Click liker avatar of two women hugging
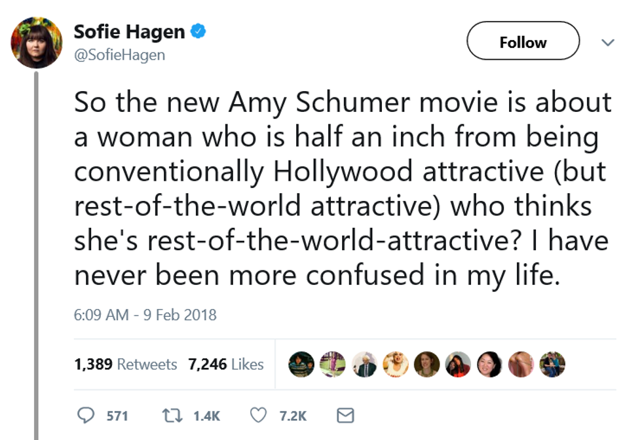This screenshot has width=642, height=440. pos(458,365)
